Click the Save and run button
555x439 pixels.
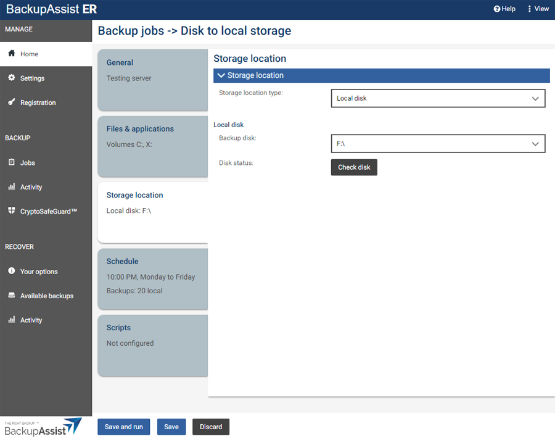tap(123, 427)
